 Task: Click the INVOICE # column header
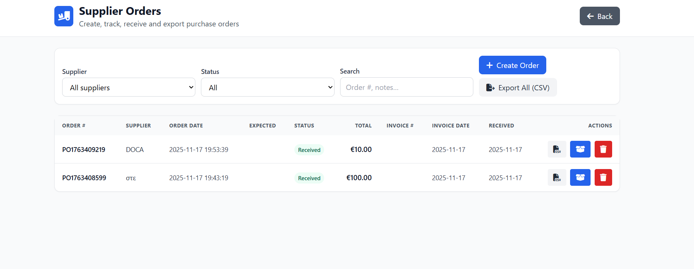[400, 126]
